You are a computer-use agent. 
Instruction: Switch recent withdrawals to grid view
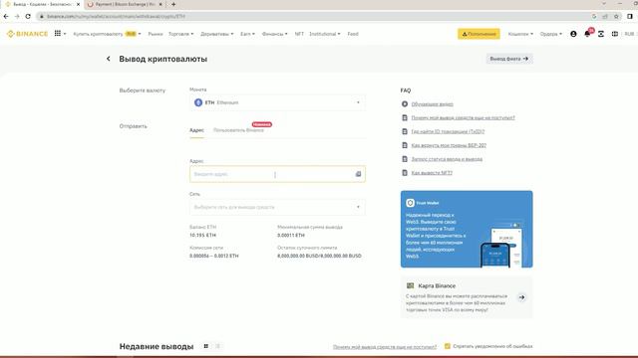[x=206, y=346]
